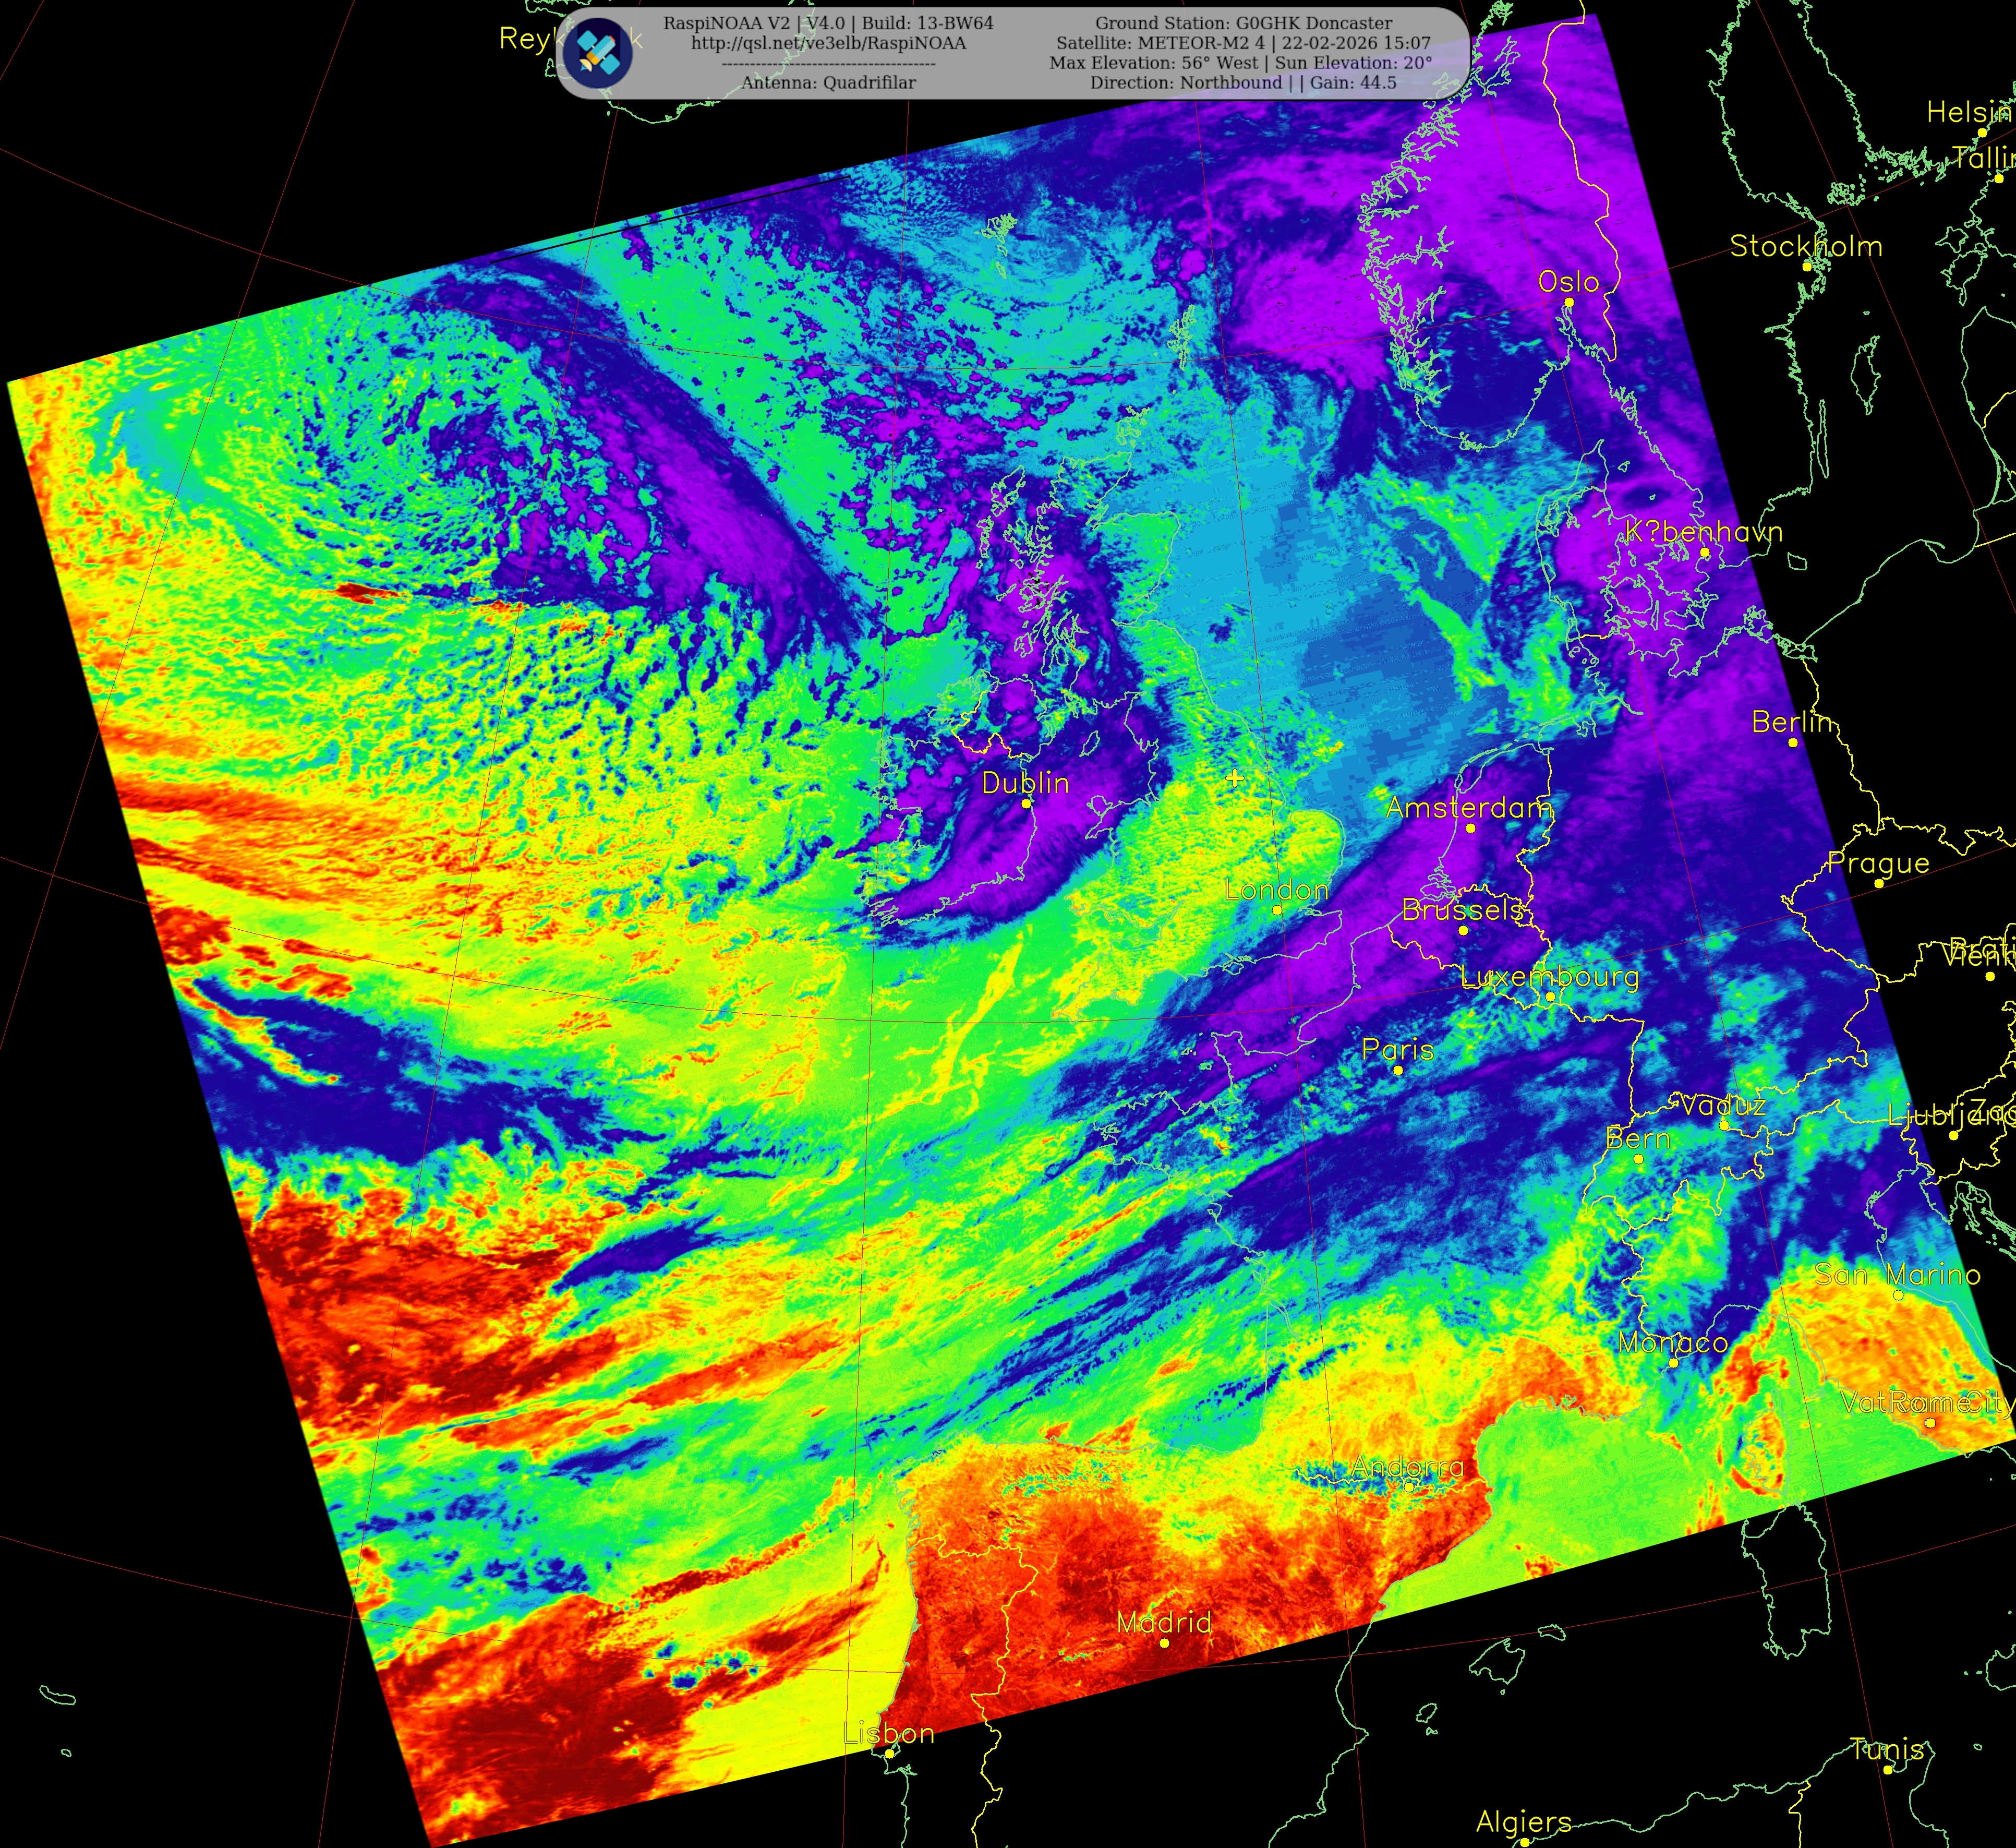Click the Berlin city marker dot
Viewport: 2016px width, 1848px height.
tap(1793, 742)
